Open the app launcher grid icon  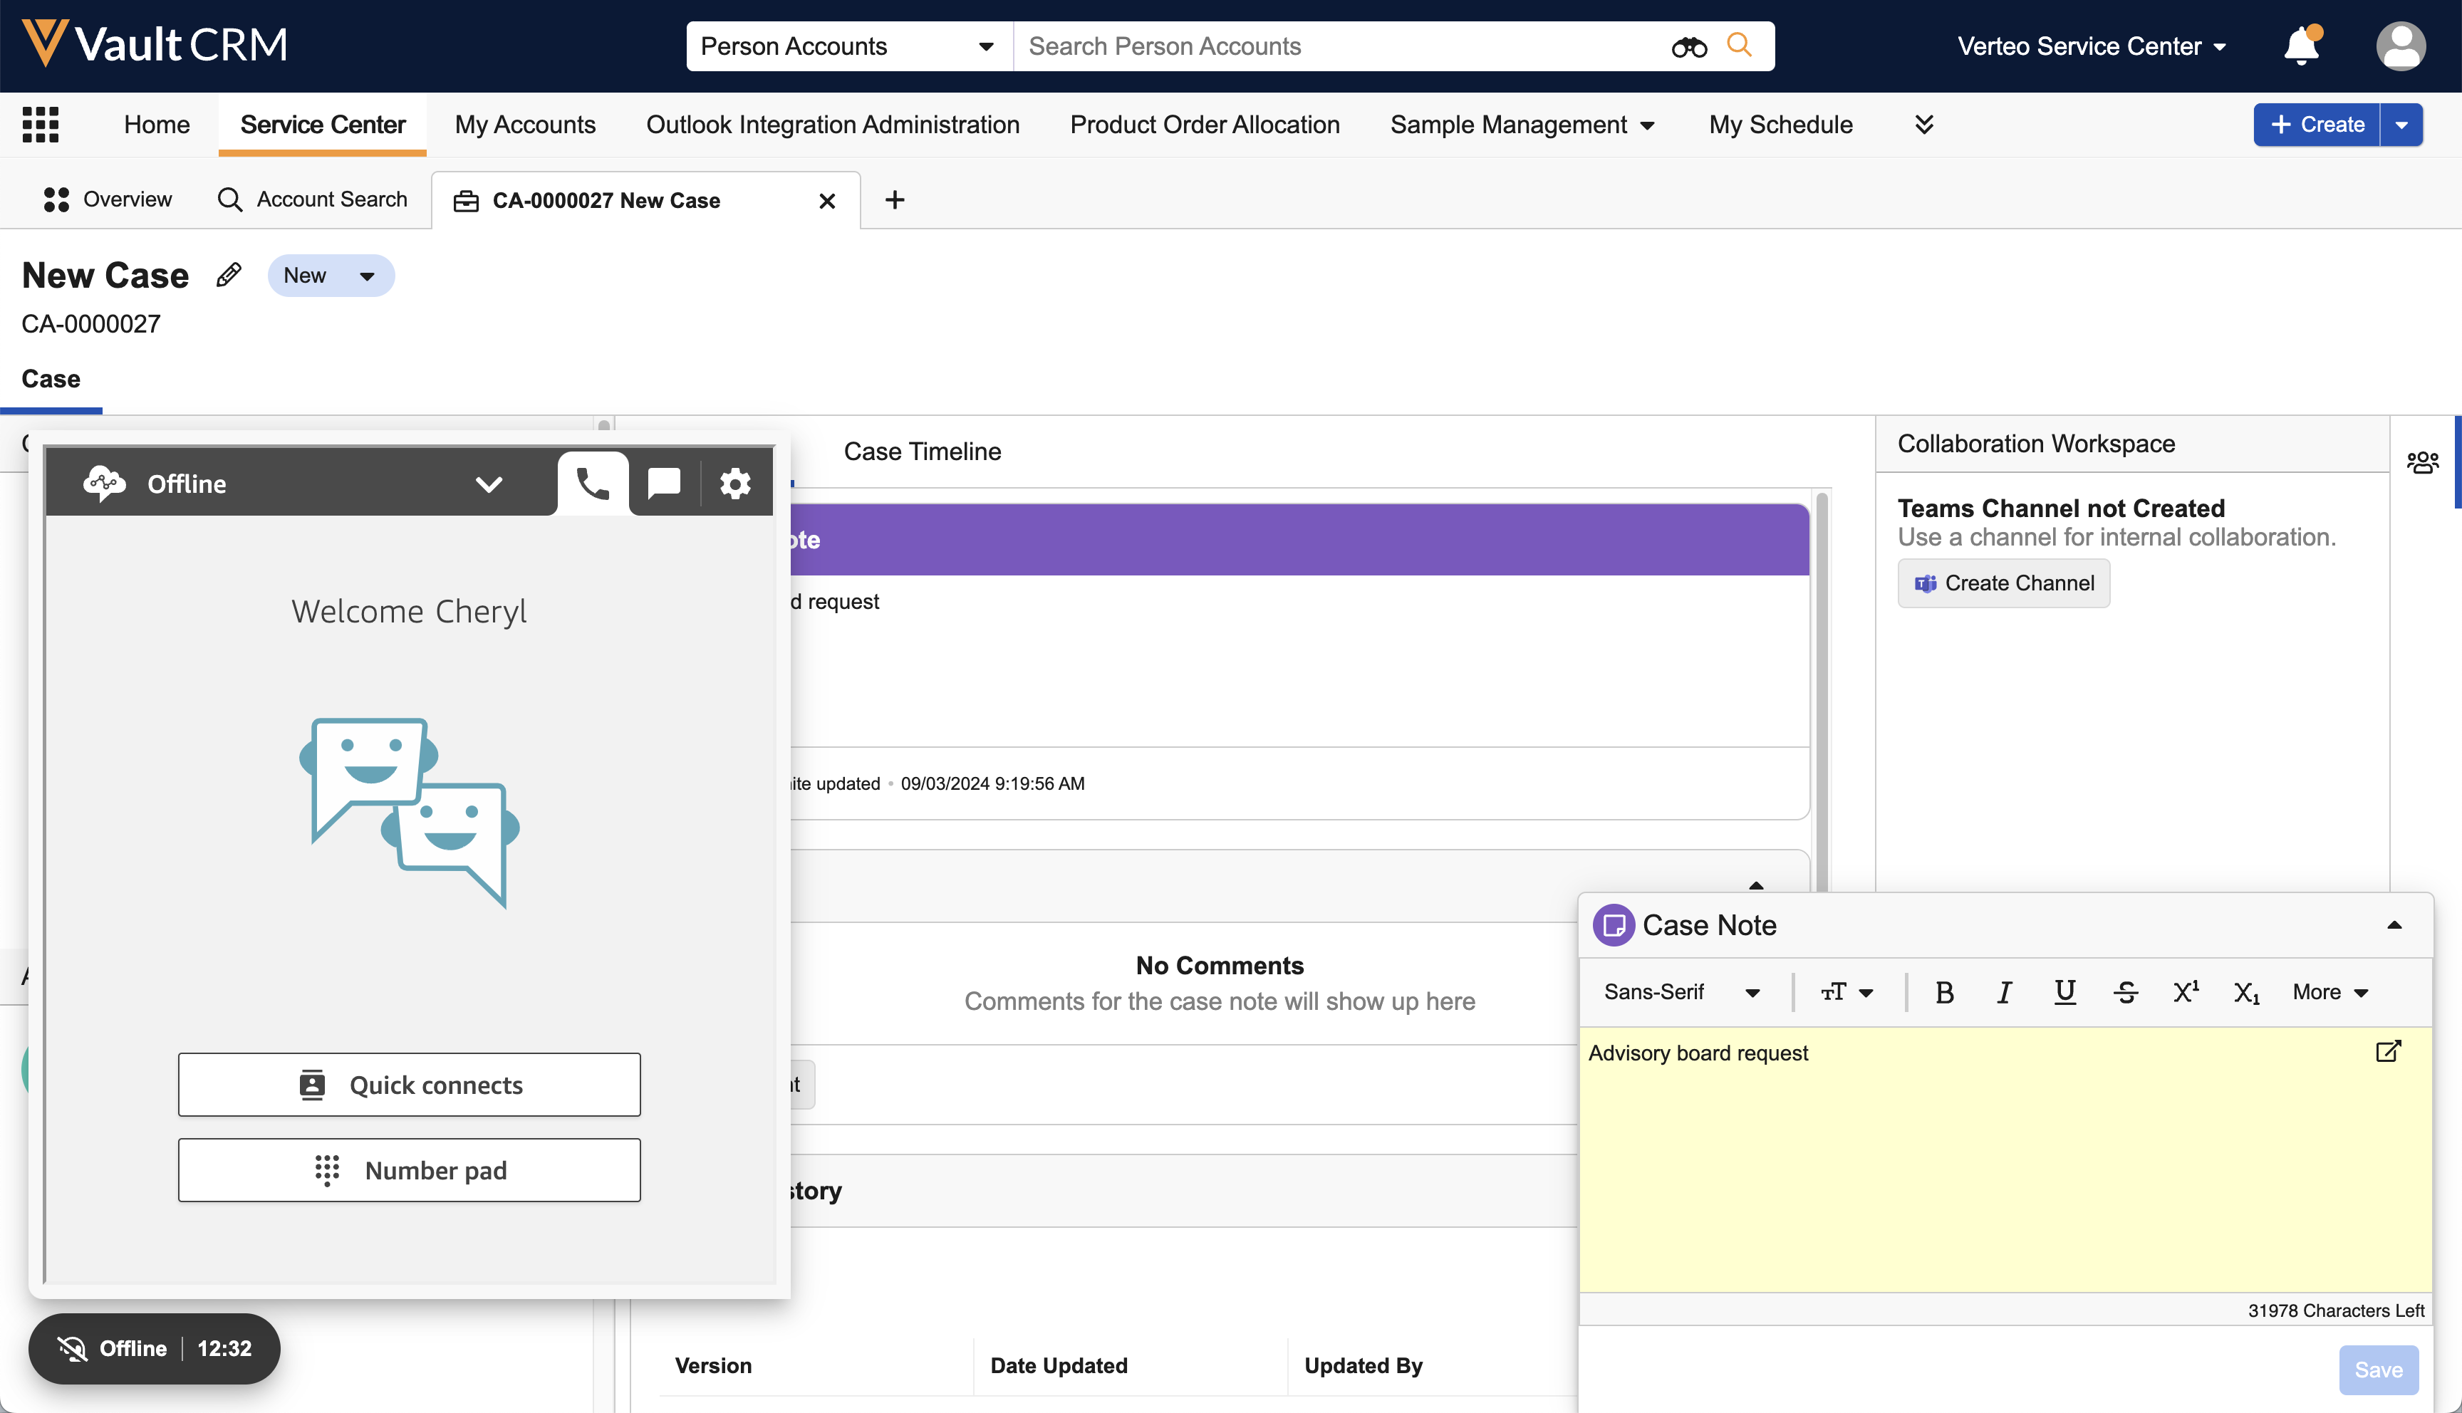click(40, 124)
